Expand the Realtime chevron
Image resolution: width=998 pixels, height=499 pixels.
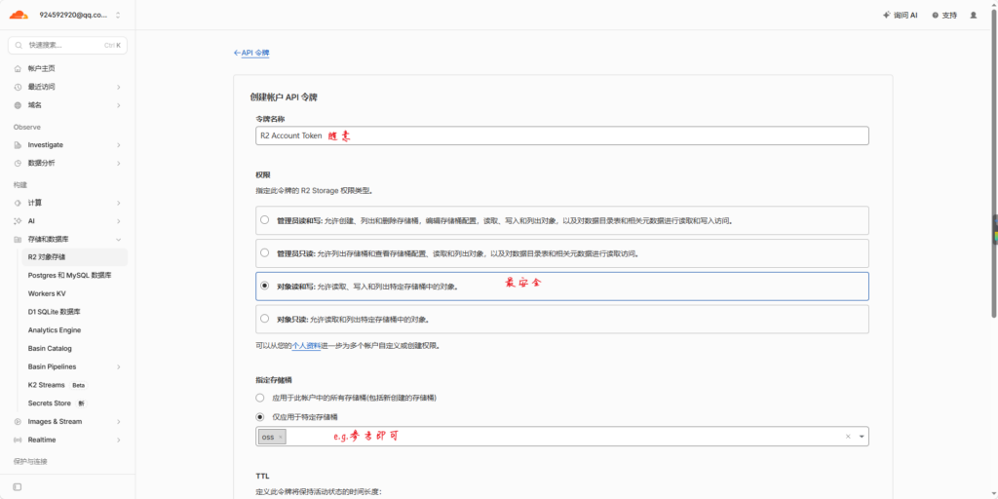pos(118,440)
